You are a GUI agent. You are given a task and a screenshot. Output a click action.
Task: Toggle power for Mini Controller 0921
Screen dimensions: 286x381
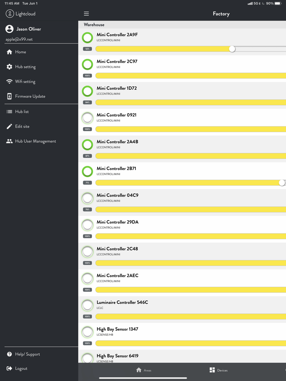coord(88,118)
